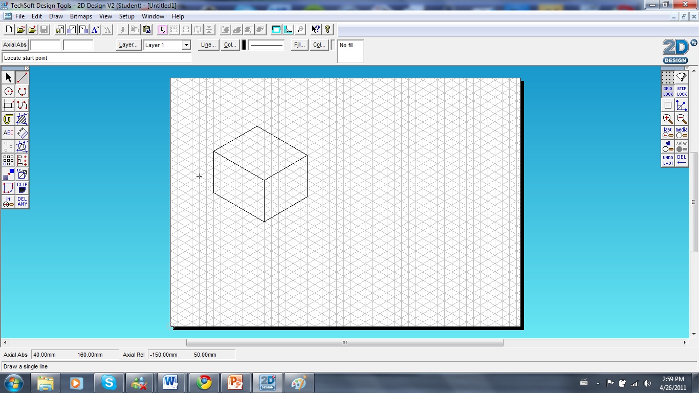699x393 pixels.
Task: Select the arrow selection pointer tool
Action: click(8, 77)
